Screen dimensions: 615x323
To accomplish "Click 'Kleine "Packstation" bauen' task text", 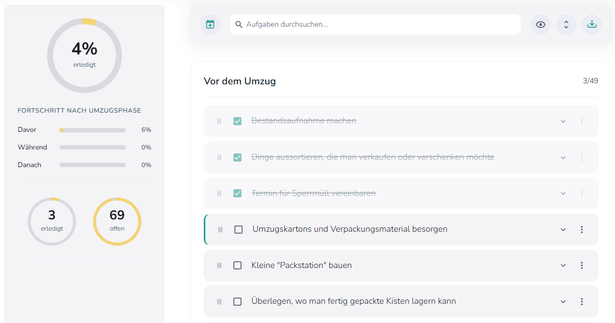I will tap(302, 265).
